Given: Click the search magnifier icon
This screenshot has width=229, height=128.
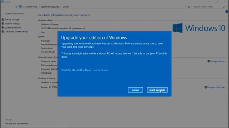Looking at the screenshot, I should [x=224, y=7].
